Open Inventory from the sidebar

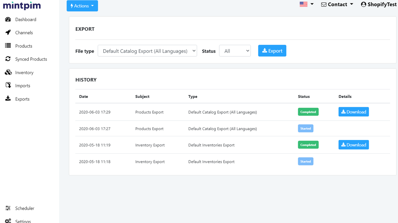tap(24, 72)
